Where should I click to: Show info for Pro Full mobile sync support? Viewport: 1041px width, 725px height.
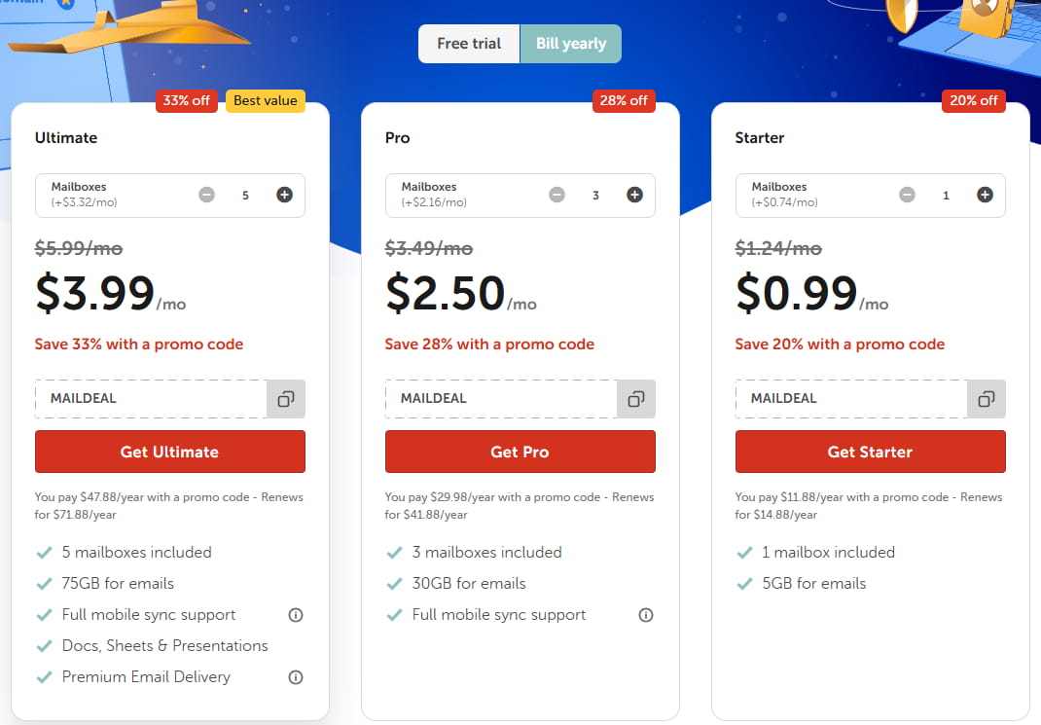[x=645, y=615]
